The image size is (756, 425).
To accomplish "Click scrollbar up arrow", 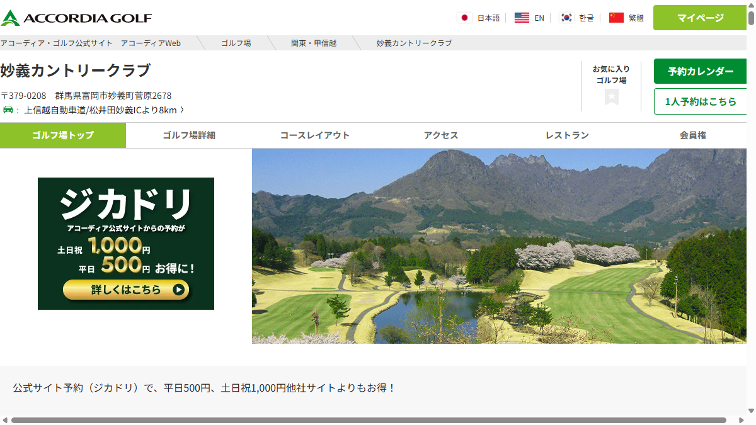I will (752, 4).
